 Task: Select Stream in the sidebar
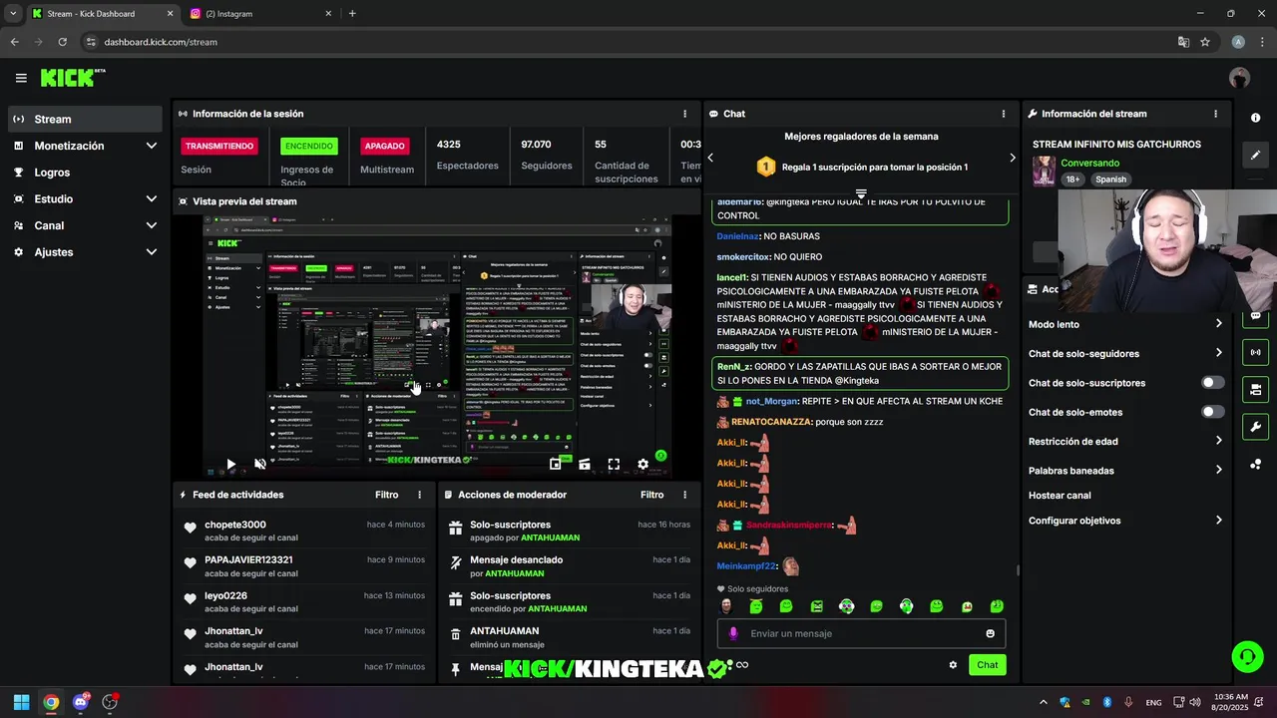(85, 119)
